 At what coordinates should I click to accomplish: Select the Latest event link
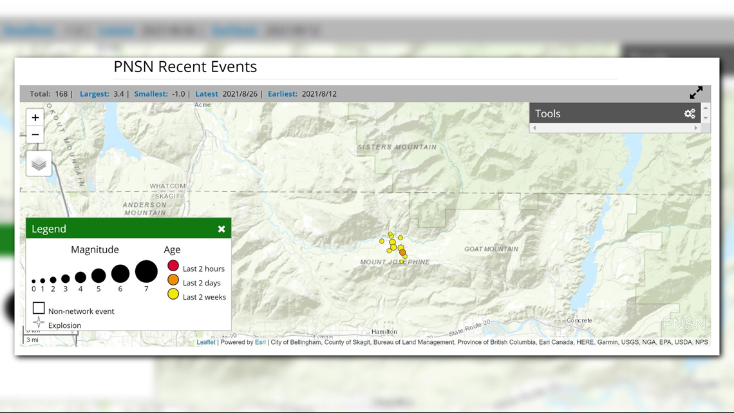207,93
